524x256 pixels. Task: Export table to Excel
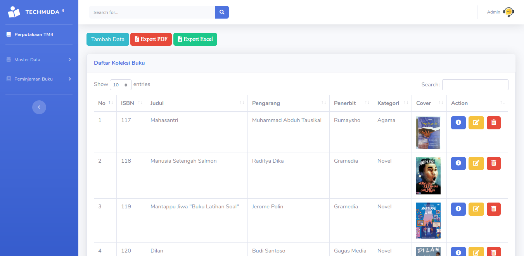click(x=195, y=39)
